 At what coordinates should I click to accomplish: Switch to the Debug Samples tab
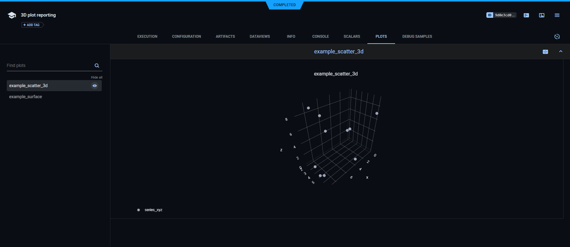(417, 37)
